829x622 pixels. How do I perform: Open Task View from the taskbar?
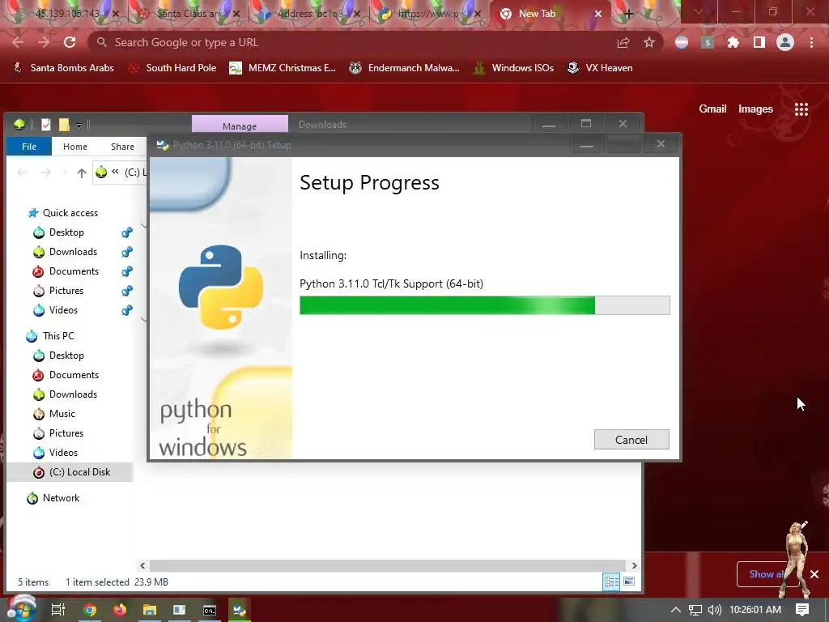point(58,610)
